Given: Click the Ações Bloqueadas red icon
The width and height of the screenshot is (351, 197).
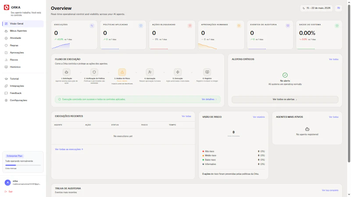Looking at the screenshot, I should coord(190,26).
